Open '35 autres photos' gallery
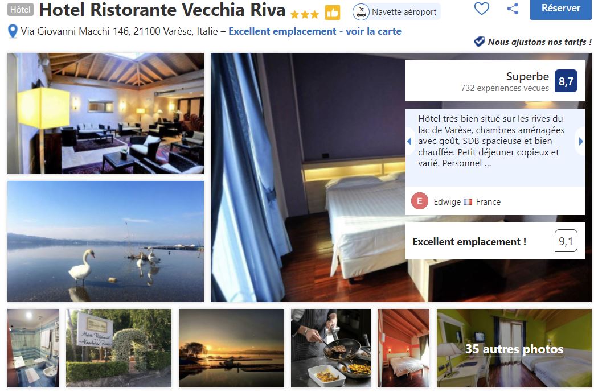Screen dimensions: 594x392 pyautogui.click(x=514, y=349)
